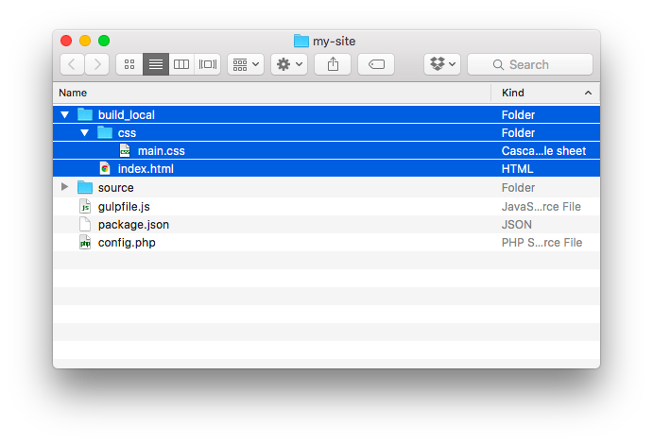Collapse the css folder triangle

[x=84, y=133]
